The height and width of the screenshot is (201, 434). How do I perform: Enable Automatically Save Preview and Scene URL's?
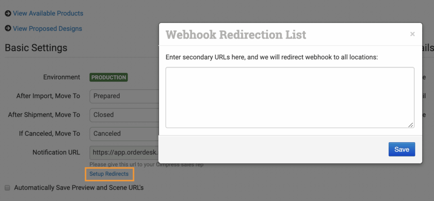click(7, 187)
